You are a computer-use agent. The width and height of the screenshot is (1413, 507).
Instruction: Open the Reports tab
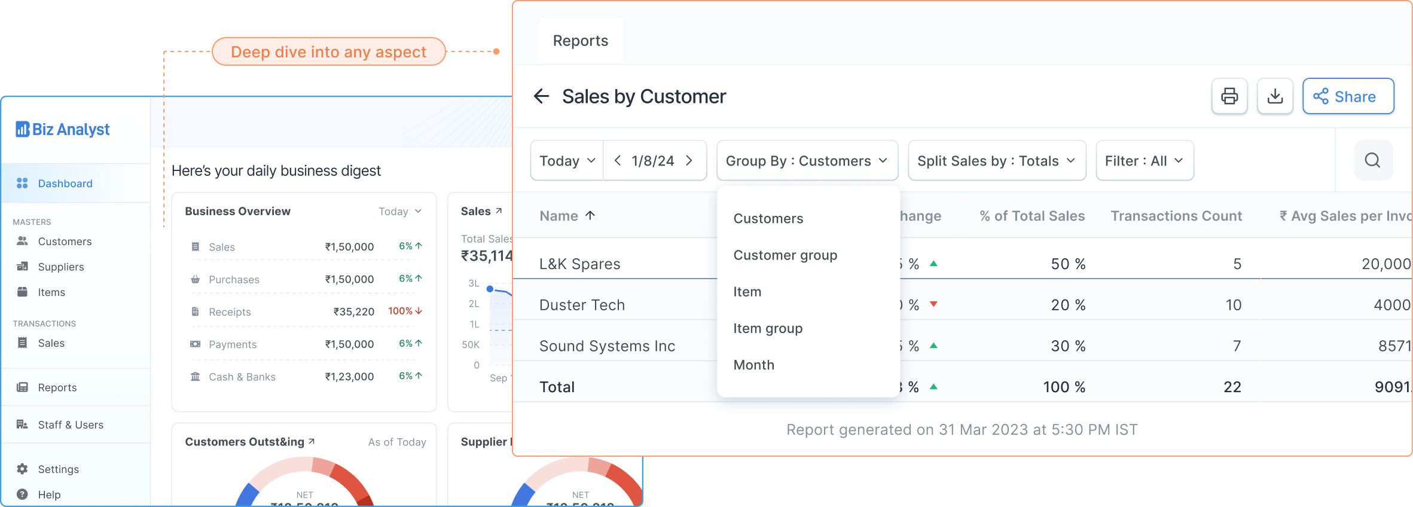click(x=581, y=41)
